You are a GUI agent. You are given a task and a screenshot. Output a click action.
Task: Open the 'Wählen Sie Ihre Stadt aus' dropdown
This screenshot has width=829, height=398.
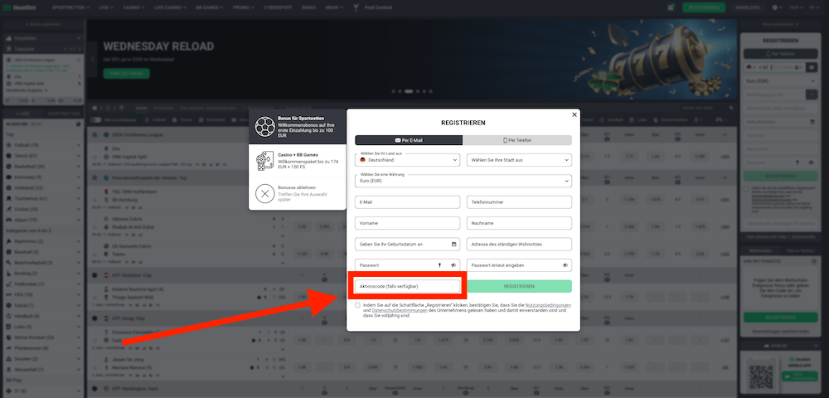tap(519, 159)
